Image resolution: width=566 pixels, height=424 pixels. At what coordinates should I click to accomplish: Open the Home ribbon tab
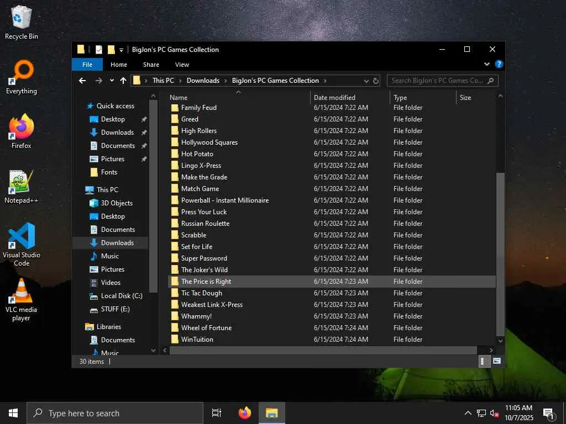pos(119,65)
